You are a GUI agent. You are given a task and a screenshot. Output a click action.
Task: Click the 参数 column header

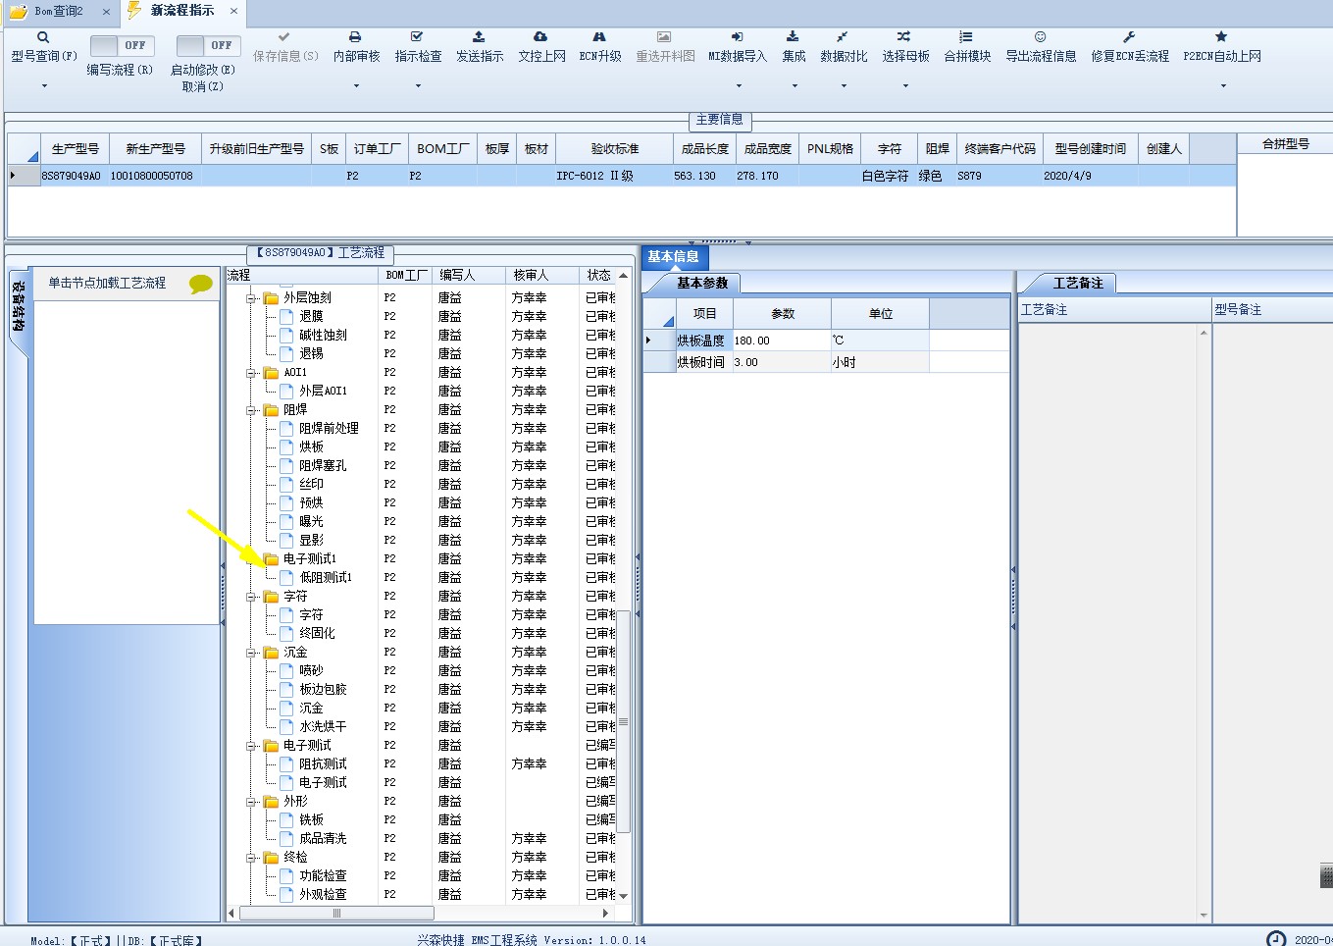click(x=782, y=314)
